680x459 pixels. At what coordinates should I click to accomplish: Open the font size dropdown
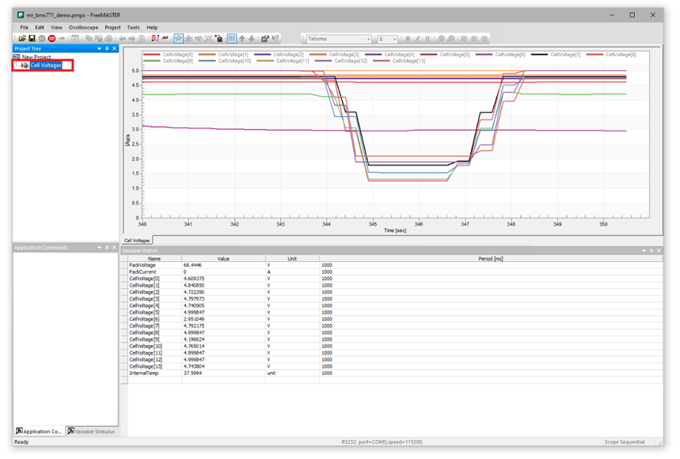click(395, 39)
